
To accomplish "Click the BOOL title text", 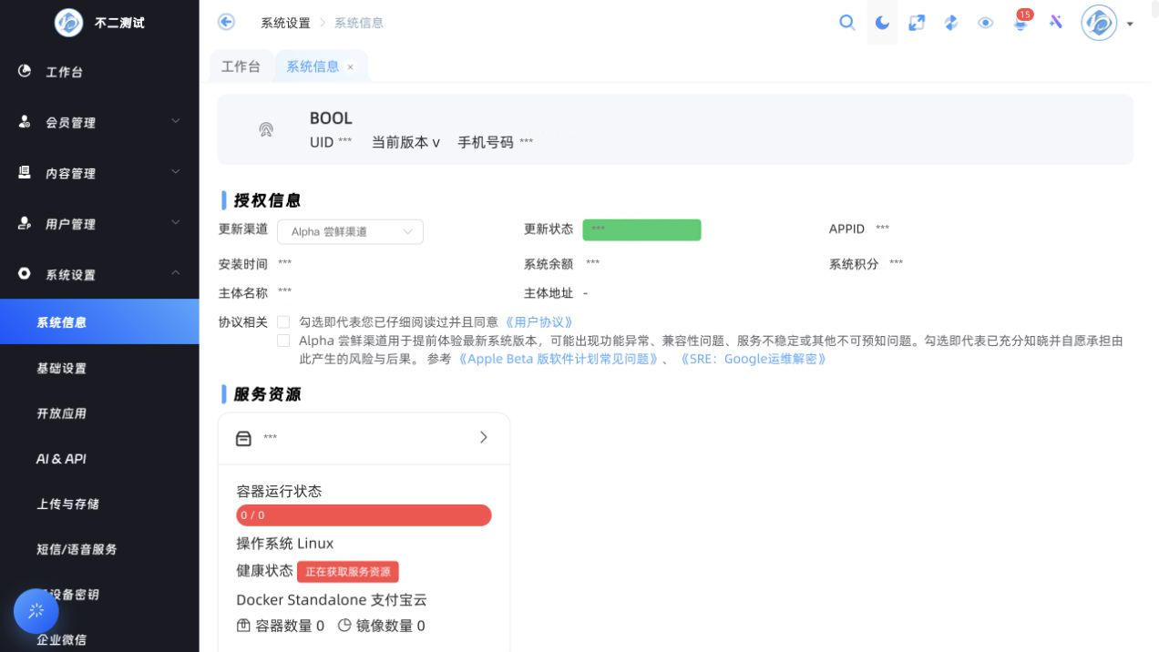I will click(x=331, y=118).
